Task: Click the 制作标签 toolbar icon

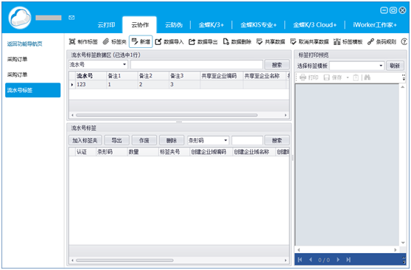Action: 83,41
